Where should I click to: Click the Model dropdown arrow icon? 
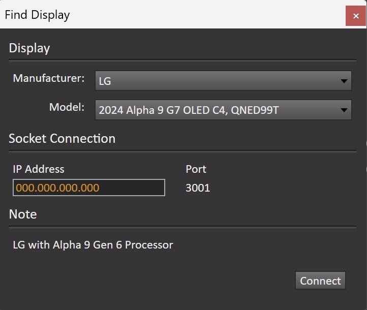(344, 110)
